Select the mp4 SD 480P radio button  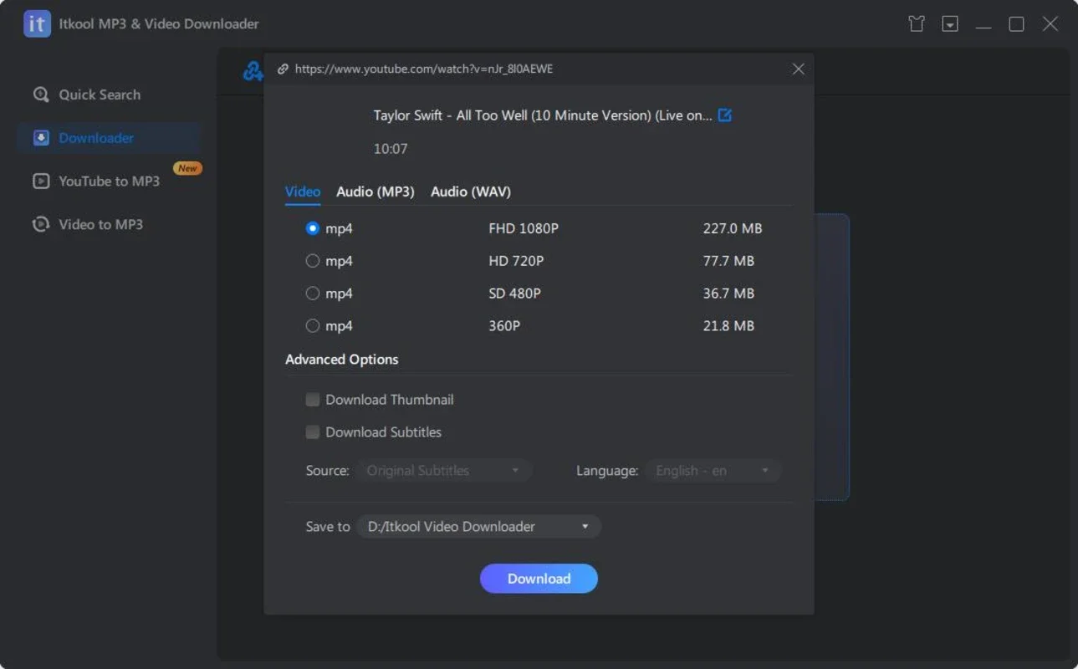[x=313, y=294]
